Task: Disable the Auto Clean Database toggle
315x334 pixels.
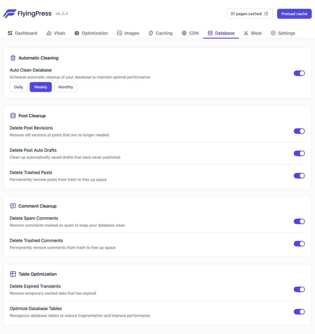Action: point(299,73)
